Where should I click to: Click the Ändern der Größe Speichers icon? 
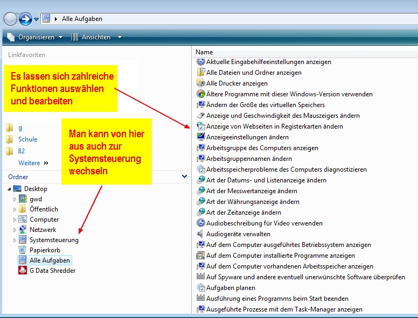pos(201,105)
